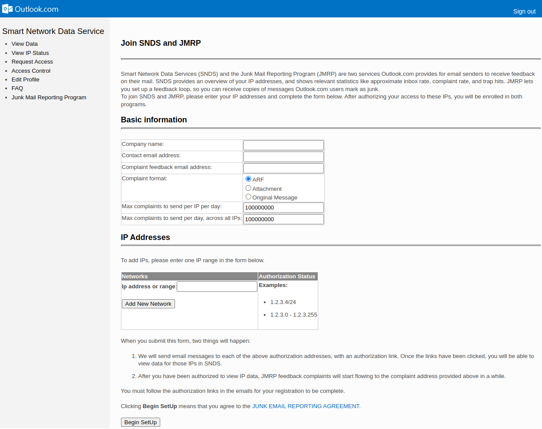
Task: Navigate to Access Control
Action: [31, 71]
